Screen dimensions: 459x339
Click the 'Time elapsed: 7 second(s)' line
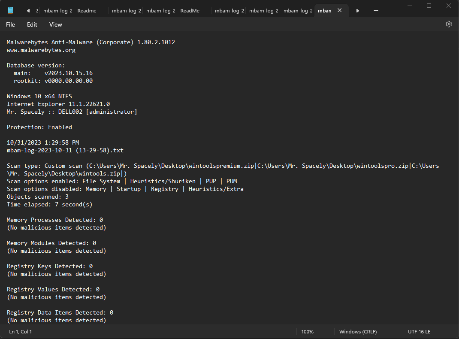pos(49,204)
